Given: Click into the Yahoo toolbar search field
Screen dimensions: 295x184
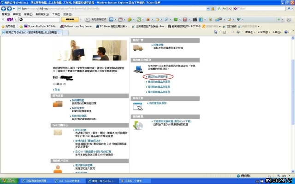Looking at the screenshot, I should [x=39, y=19].
